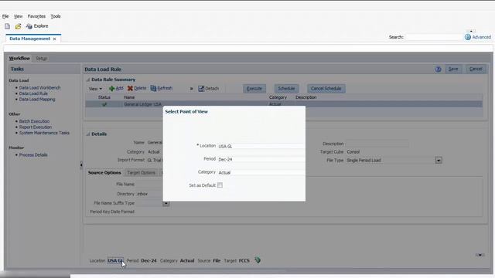495x278 pixels.
Task: Open Data Load Rule link
Action: tap(33, 93)
